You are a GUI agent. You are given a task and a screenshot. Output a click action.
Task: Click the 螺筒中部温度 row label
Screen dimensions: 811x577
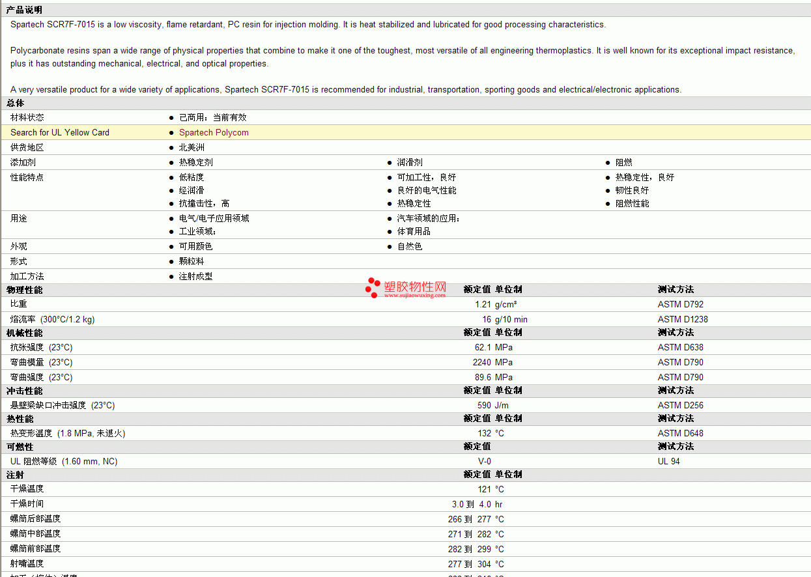[36, 533]
